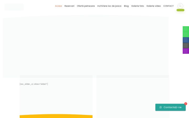Screen dimensions: 189x118
Task: Open Inchiriere loc de joaca menu
Action: (109, 6)
